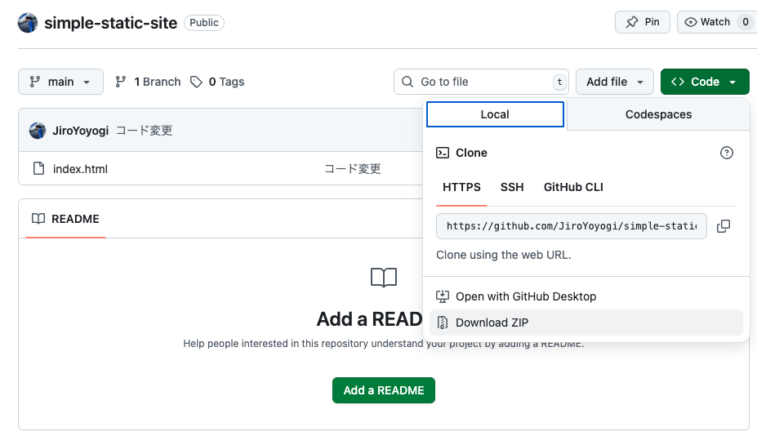
Task: Open the index.html file
Action: tap(80, 169)
